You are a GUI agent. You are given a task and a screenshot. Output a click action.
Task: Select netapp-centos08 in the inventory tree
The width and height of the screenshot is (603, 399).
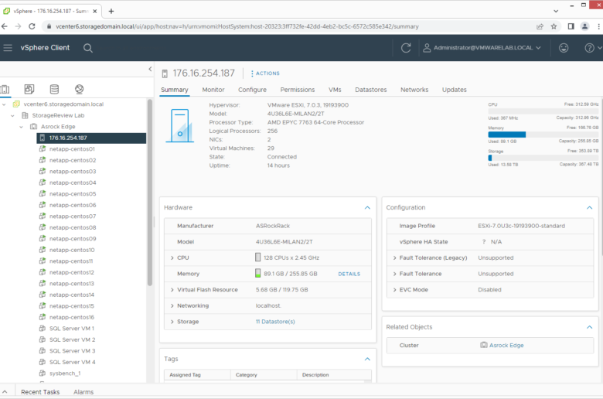click(x=73, y=227)
